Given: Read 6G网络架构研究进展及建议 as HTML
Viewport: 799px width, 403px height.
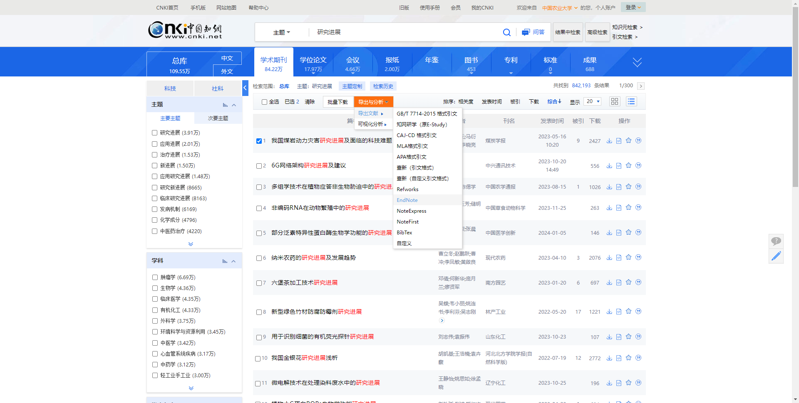Looking at the screenshot, I should 619,166.
